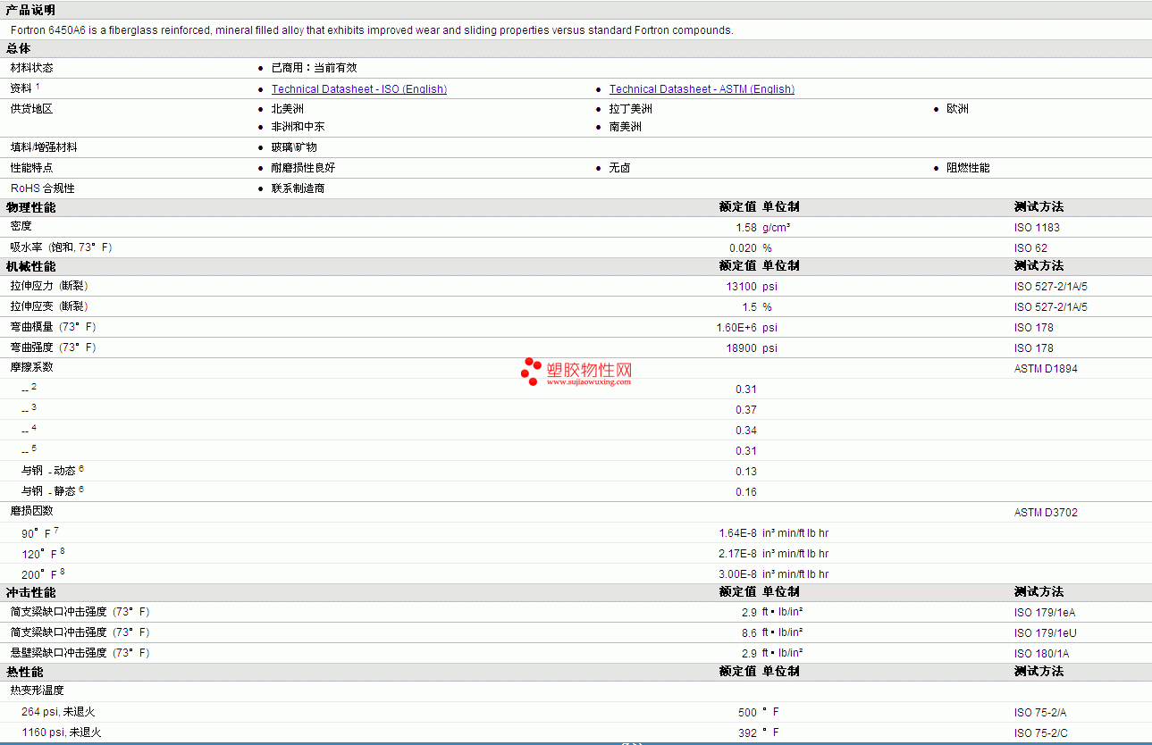Select 非洲和中东 region entry
Viewport: 1152px width, 745px height.
(x=299, y=127)
